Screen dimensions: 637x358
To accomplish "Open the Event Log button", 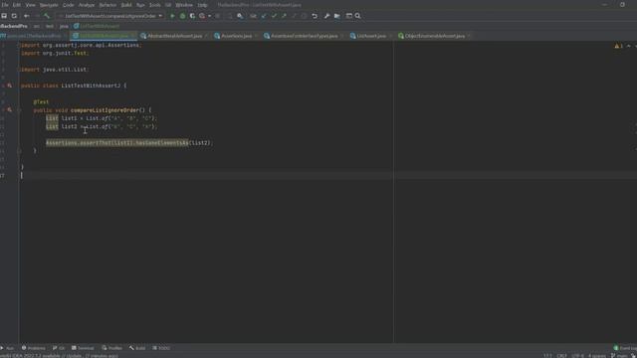I will [x=625, y=348].
